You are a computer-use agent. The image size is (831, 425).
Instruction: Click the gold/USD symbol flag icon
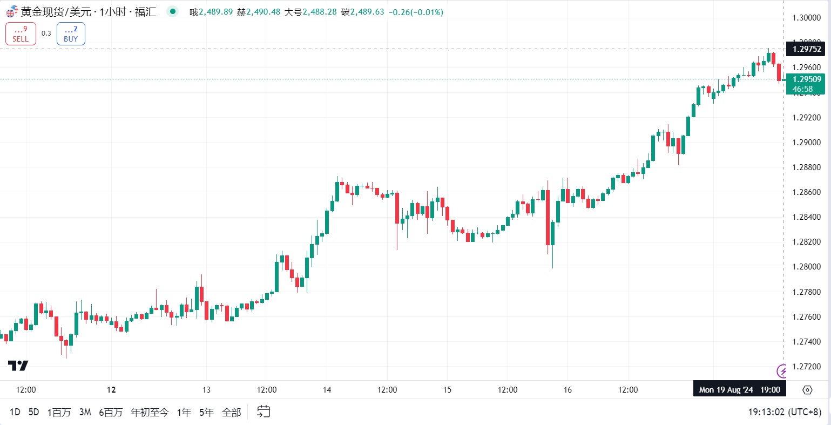click(12, 12)
